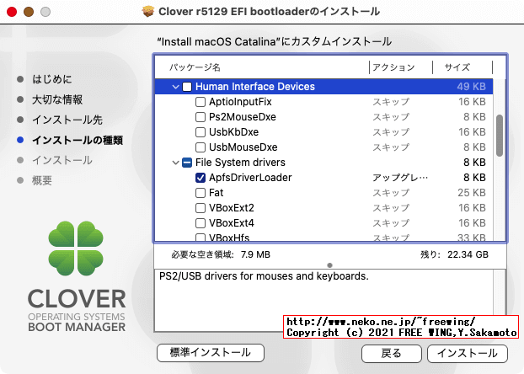Click the 戻る back button

(391, 353)
